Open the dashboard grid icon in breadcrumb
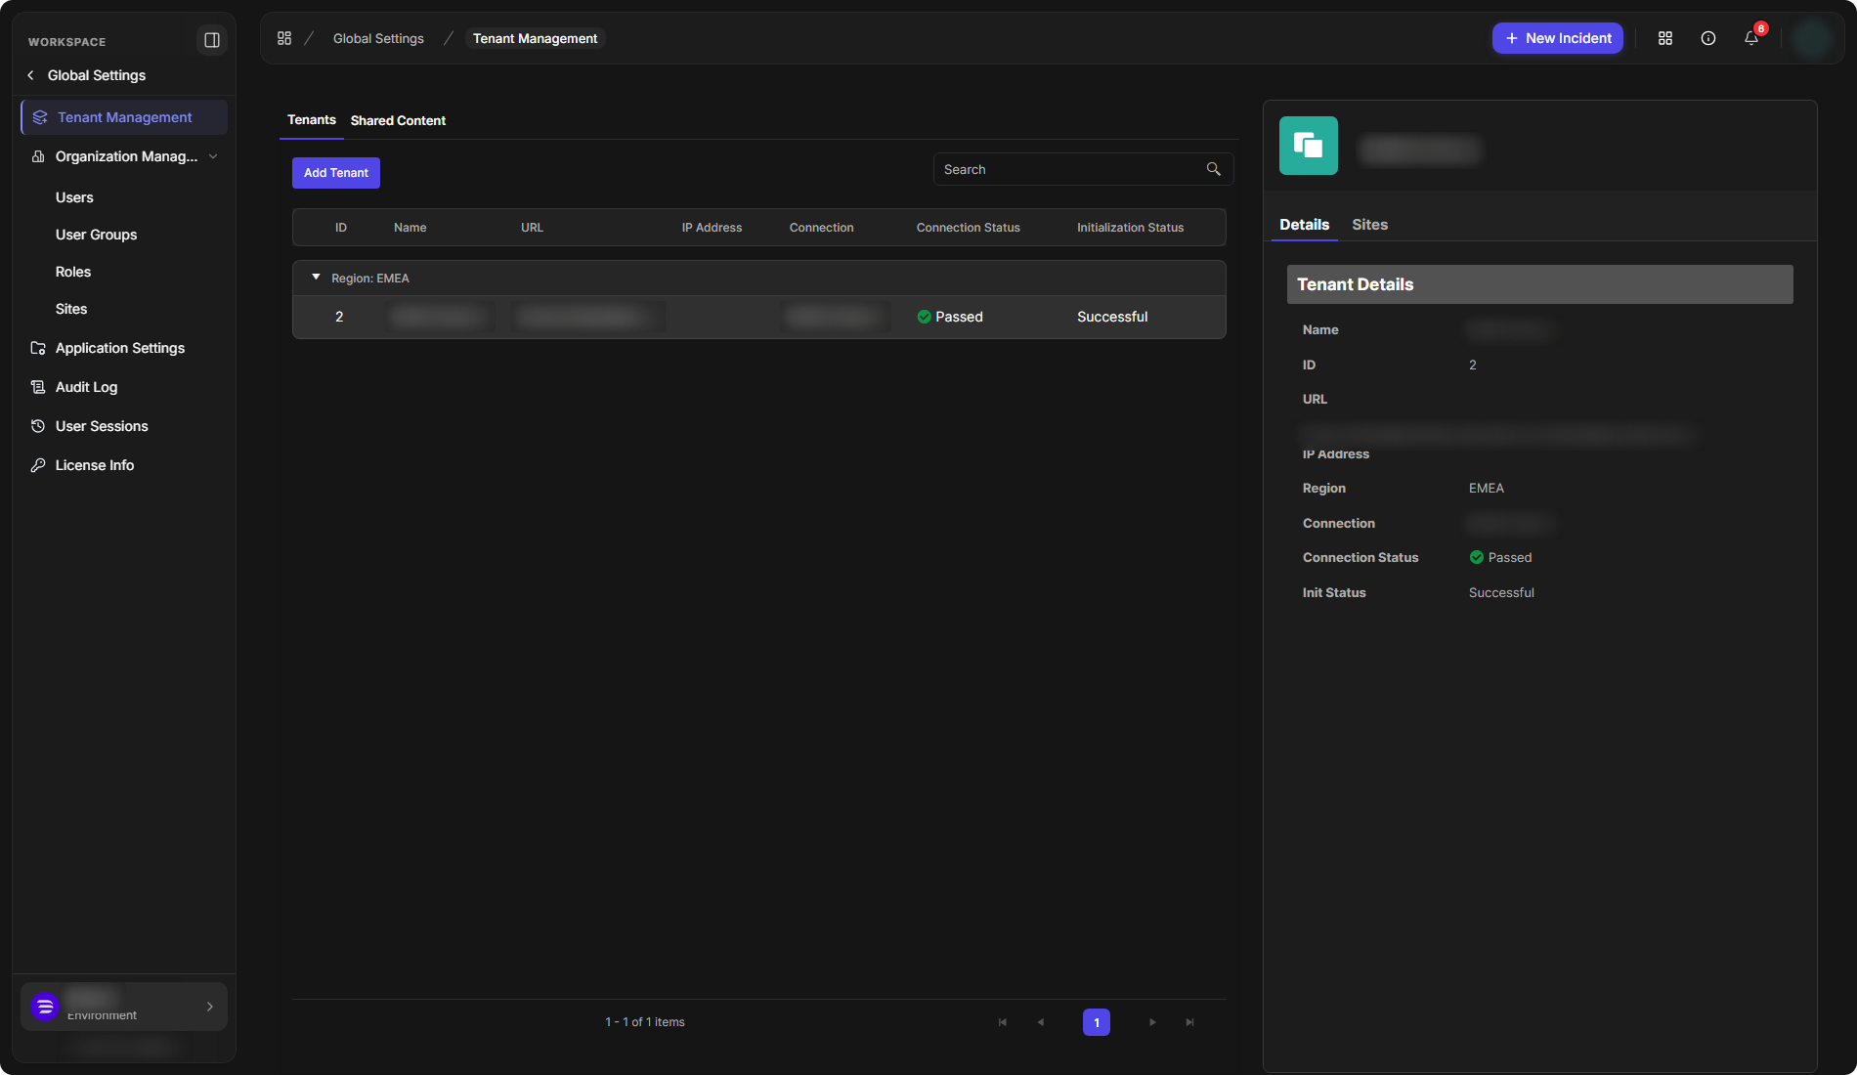 pos(284,38)
